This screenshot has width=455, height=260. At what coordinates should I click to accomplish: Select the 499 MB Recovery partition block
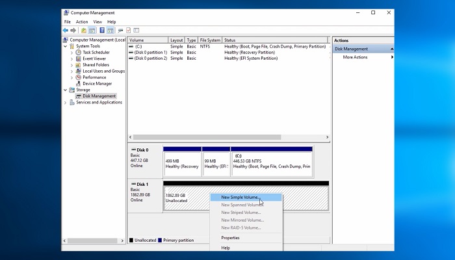(182, 161)
